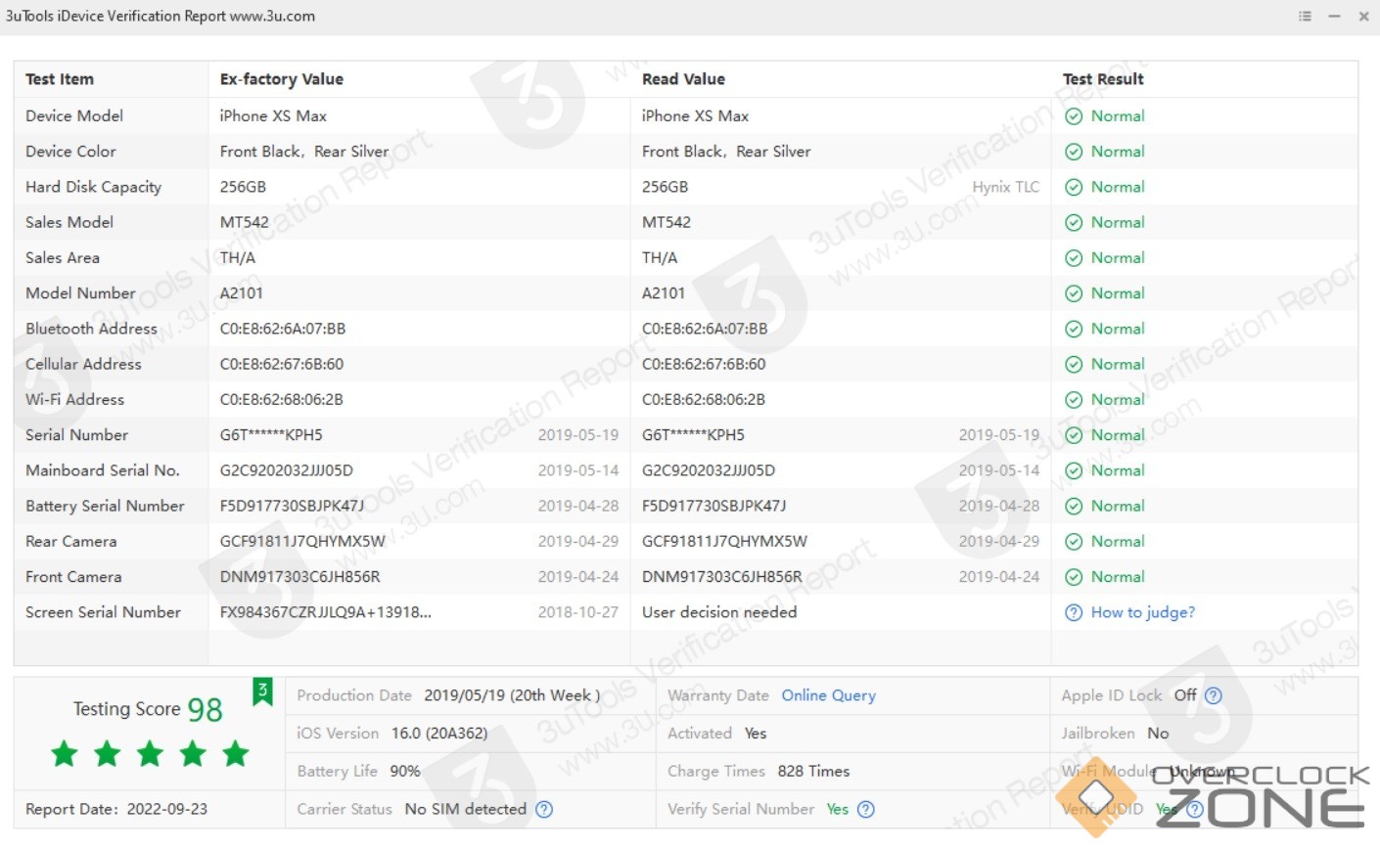The width and height of the screenshot is (1380, 848).
Task: Open the help icon for Verify UDID
Action: tap(1194, 809)
